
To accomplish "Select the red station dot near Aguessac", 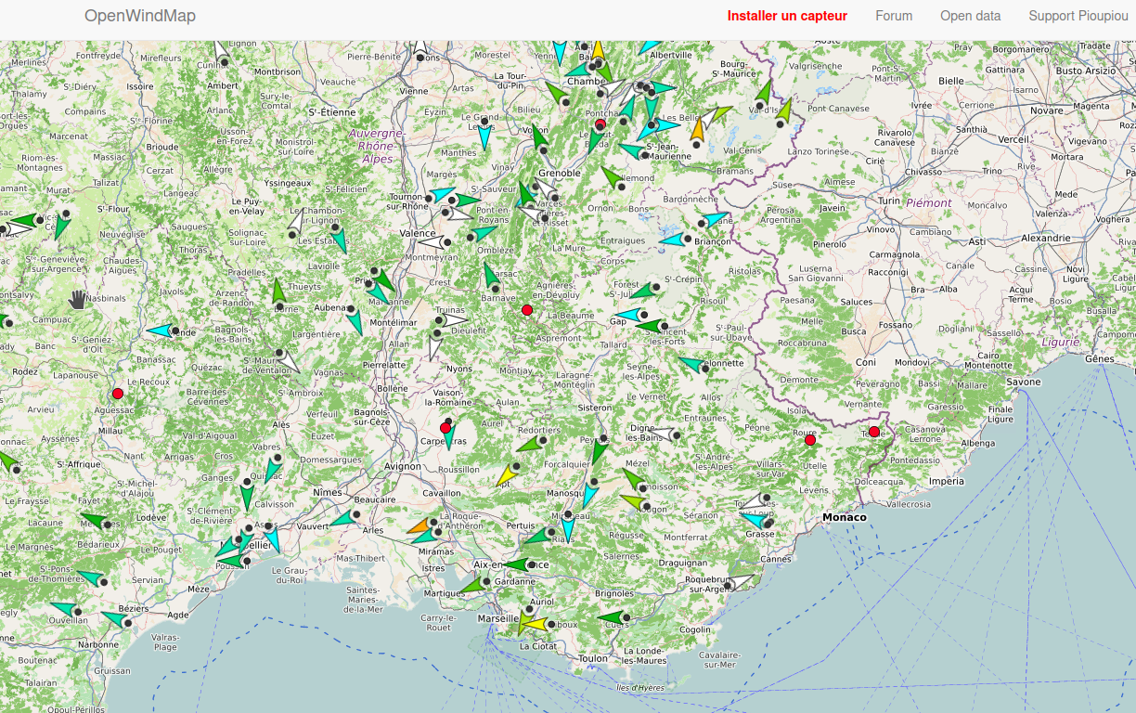I will pyautogui.click(x=118, y=394).
